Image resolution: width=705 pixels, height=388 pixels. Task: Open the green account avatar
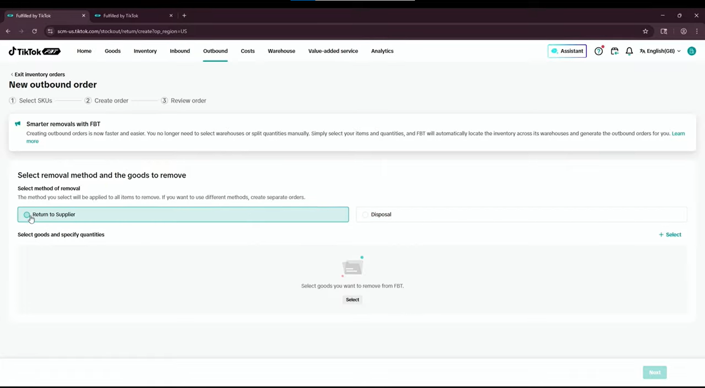[692, 51]
